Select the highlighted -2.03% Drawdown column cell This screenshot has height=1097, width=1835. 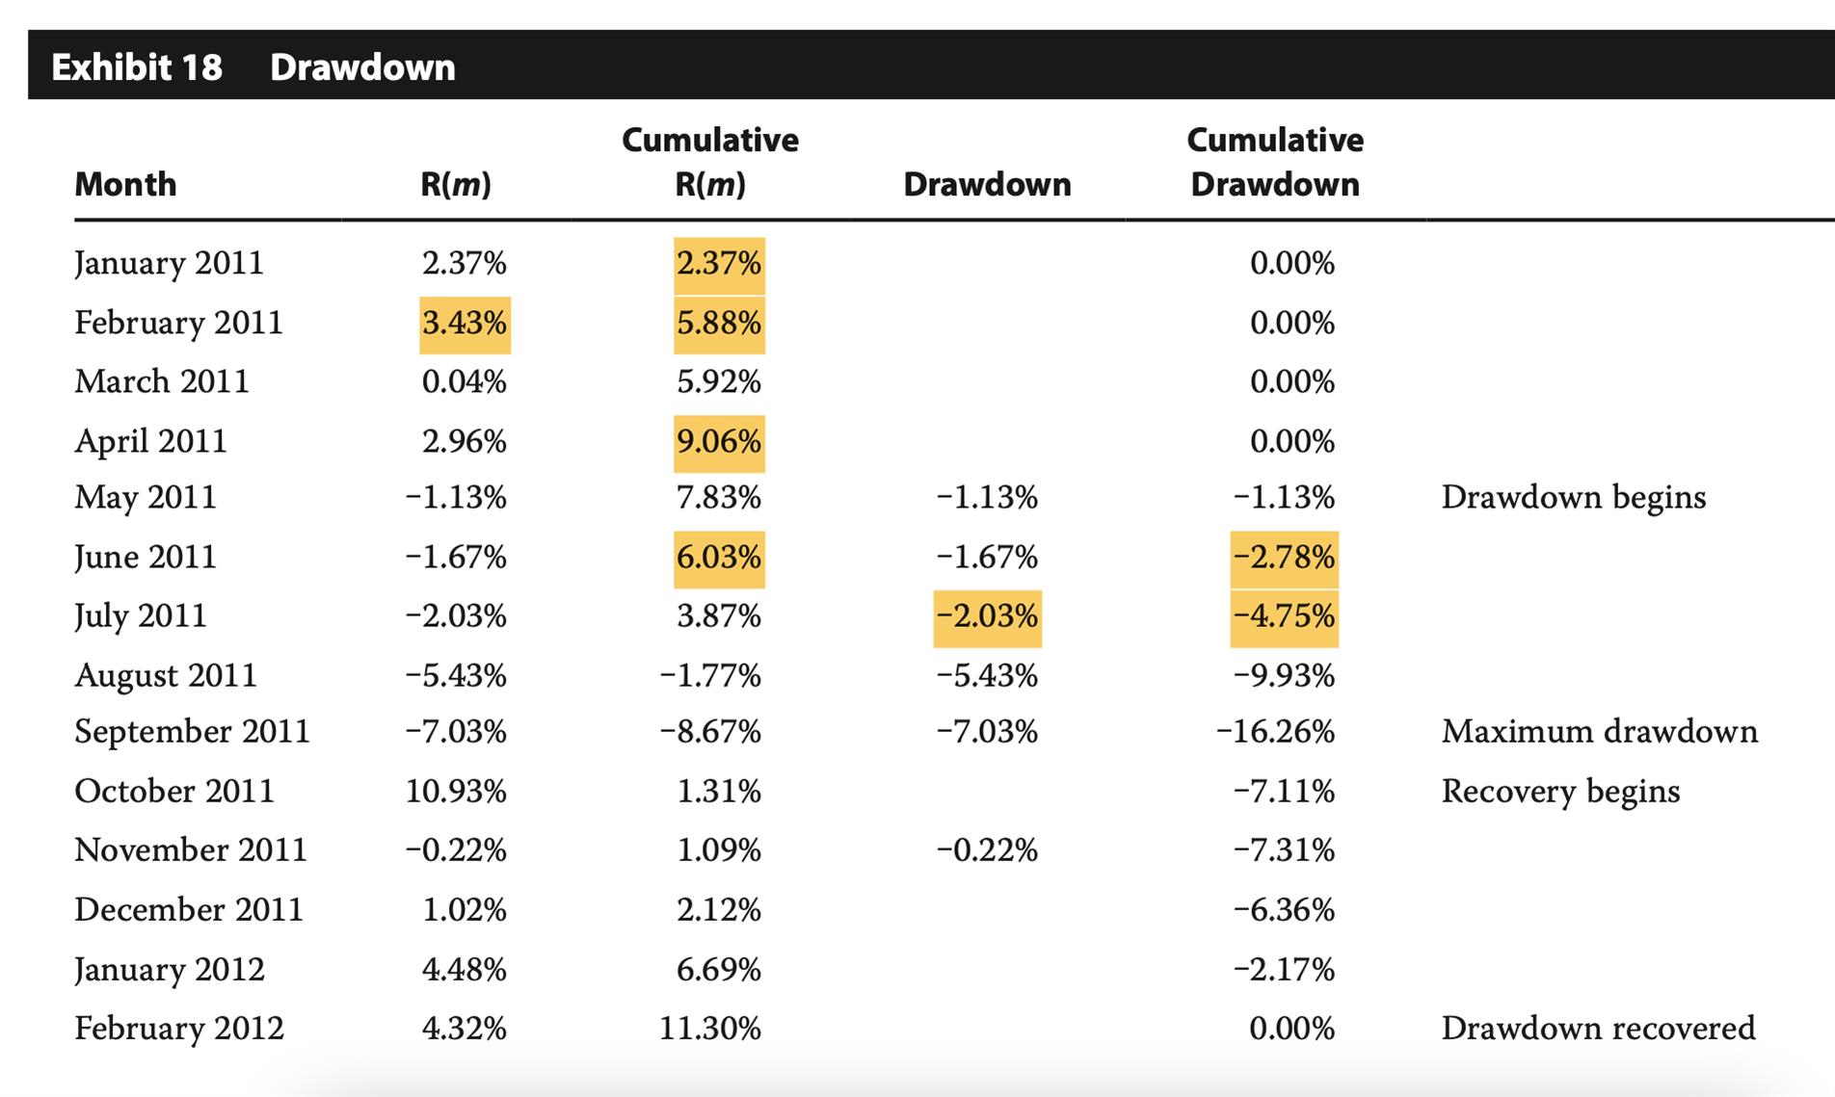click(x=988, y=616)
